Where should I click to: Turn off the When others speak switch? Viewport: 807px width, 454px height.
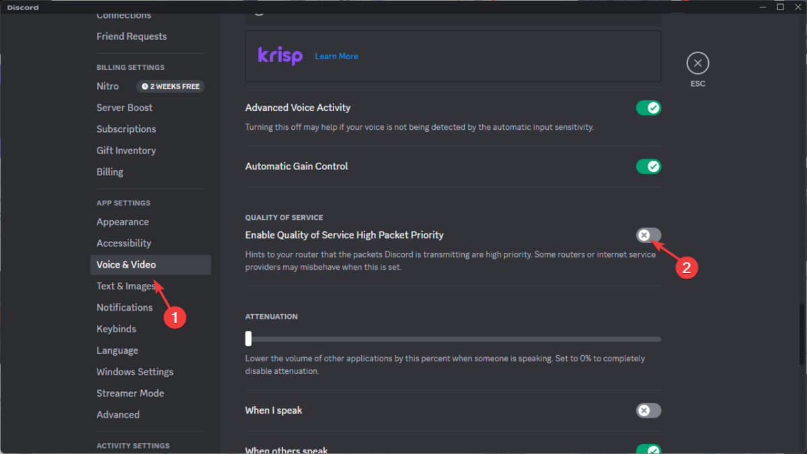648,449
